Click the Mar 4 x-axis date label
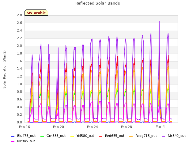196x147 pixels. click(x=160, y=126)
